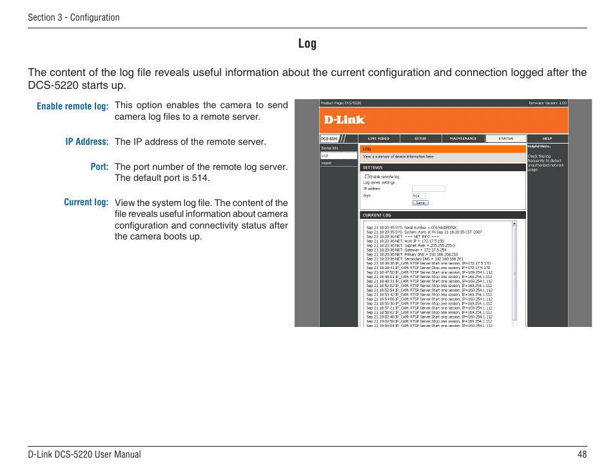This screenshot has height=475, width=615.
Task: Click the header 'Section 3 - Configuration'
Action: coord(73,17)
